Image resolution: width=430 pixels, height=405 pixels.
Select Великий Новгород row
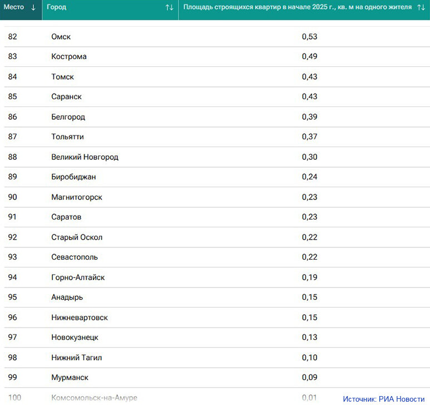(217, 157)
